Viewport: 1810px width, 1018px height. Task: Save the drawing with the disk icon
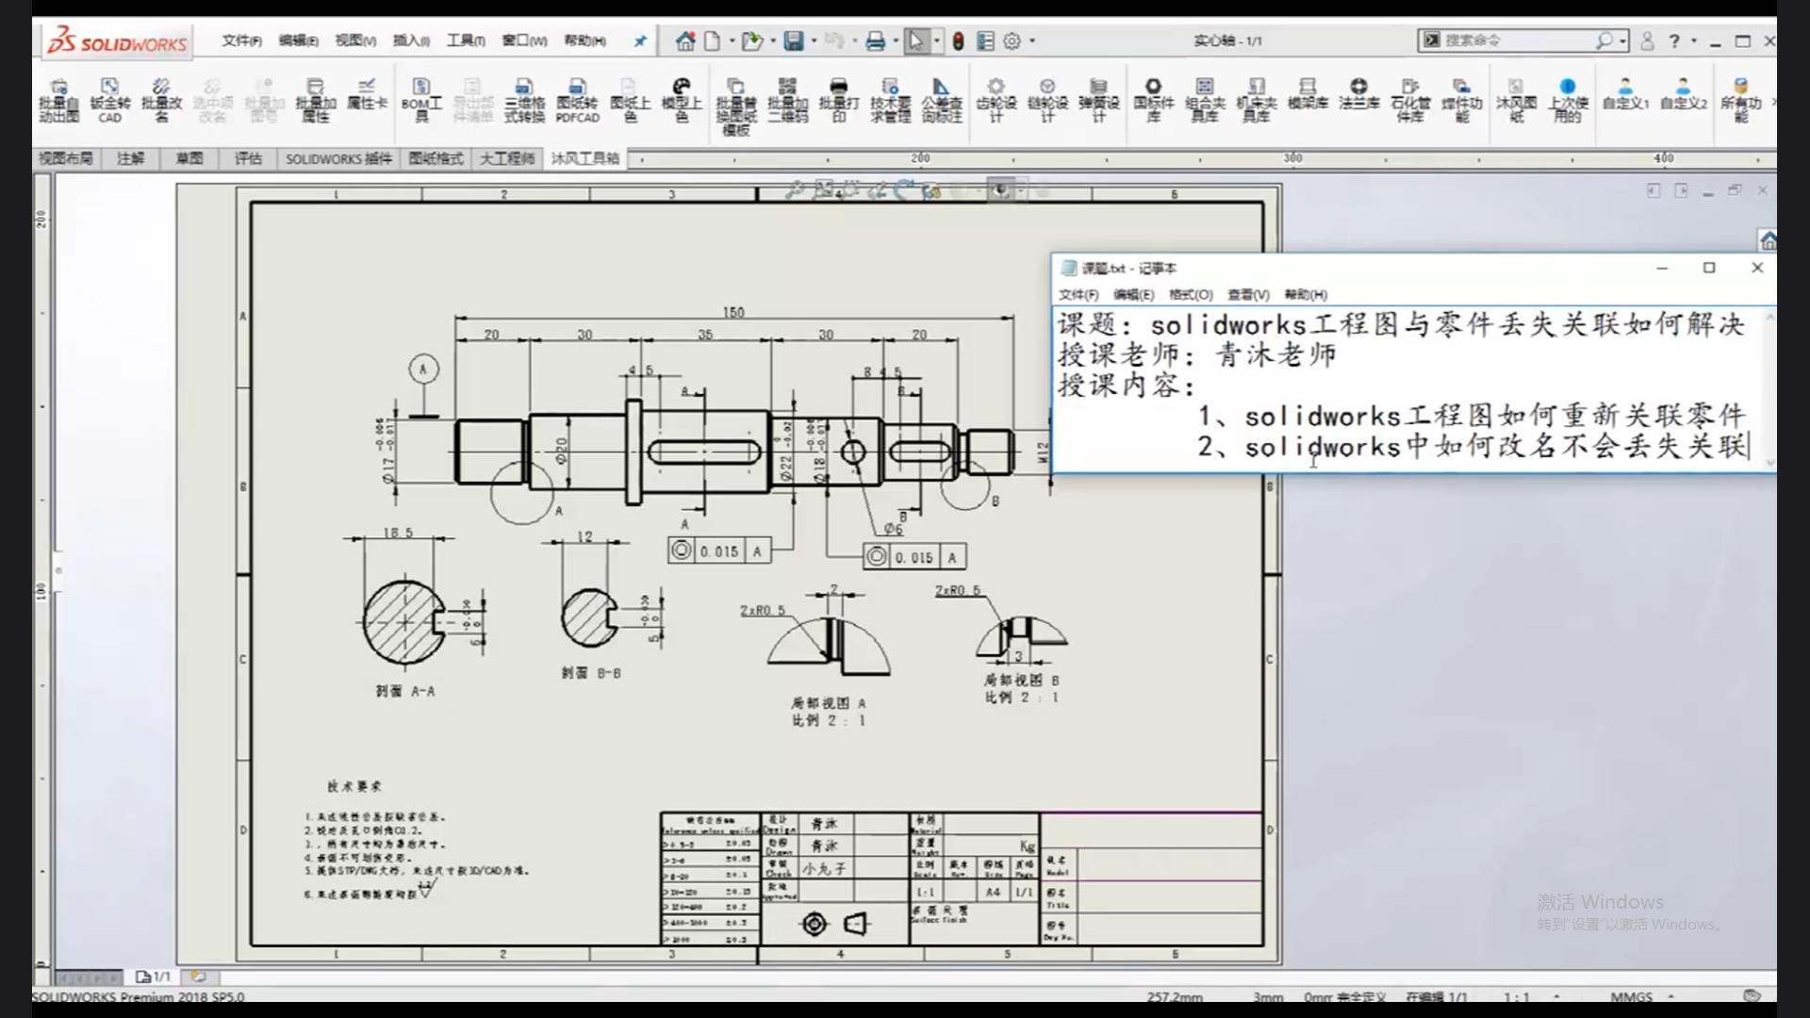(794, 41)
